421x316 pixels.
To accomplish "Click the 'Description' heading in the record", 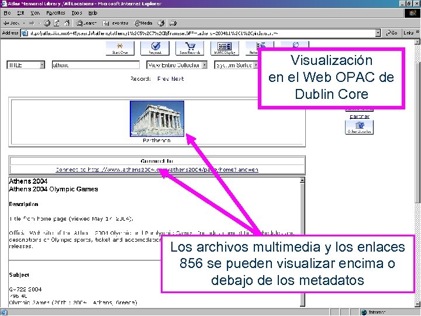I will pos(23,204).
